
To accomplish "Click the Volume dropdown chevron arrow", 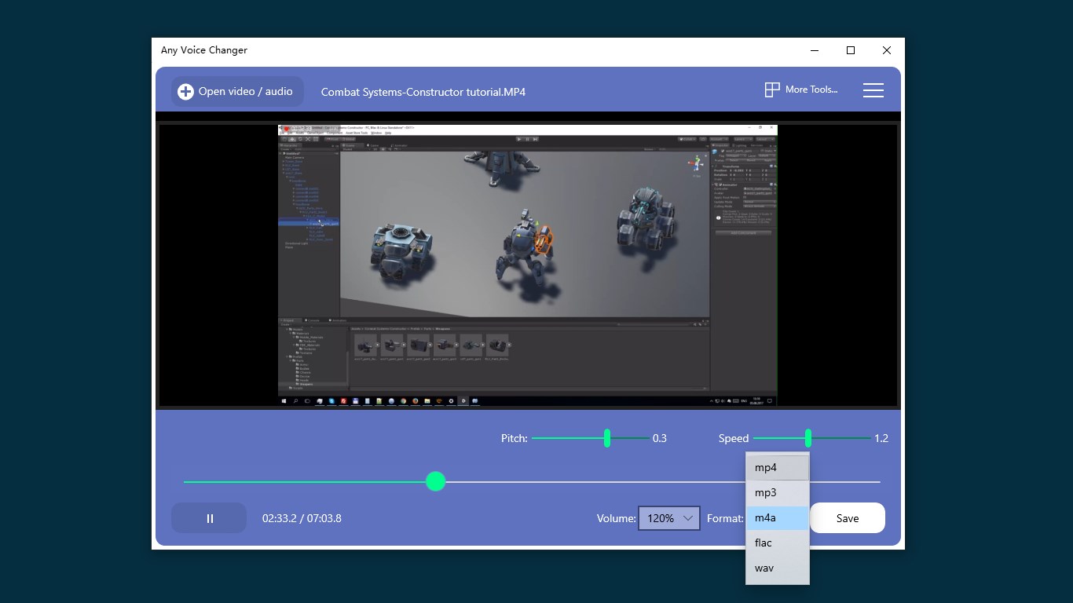I will (x=688, y=518).
